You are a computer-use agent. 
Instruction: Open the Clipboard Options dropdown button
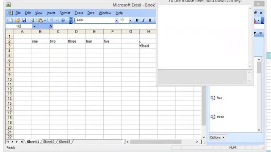[x=217, y=137]
